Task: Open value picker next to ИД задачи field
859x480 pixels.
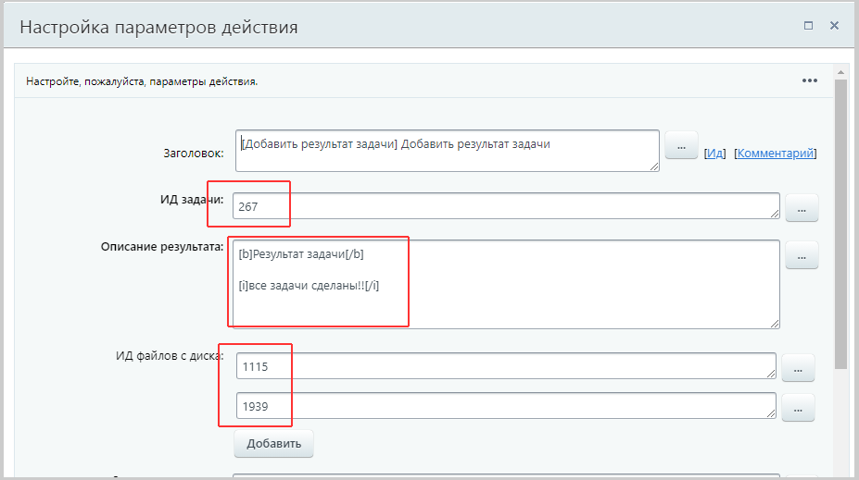Action: coord(802,209)
